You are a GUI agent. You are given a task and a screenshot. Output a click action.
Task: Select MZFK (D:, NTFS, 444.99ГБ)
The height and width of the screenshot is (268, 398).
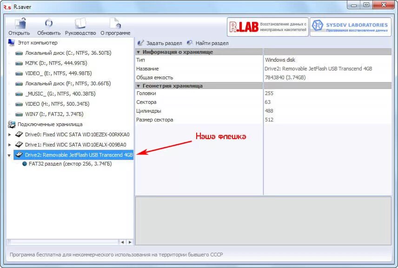coord(56,63)
